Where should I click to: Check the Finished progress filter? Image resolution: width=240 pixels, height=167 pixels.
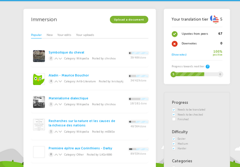(174, 119)
